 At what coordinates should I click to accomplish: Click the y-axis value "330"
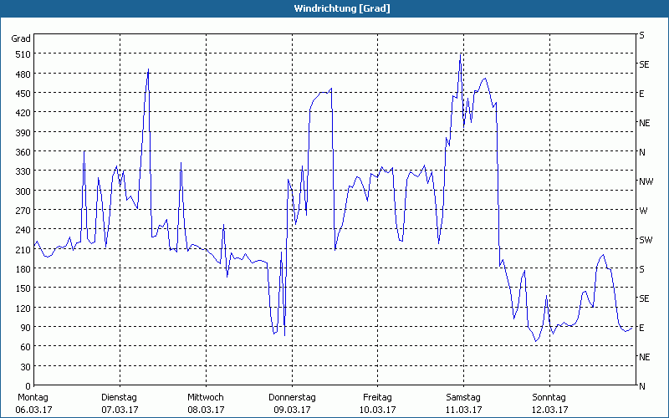coord(23,171)
